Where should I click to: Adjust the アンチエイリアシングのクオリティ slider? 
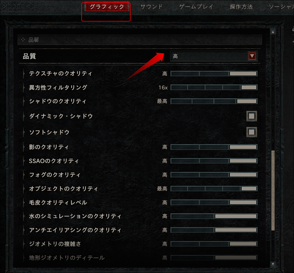[214, 230]
